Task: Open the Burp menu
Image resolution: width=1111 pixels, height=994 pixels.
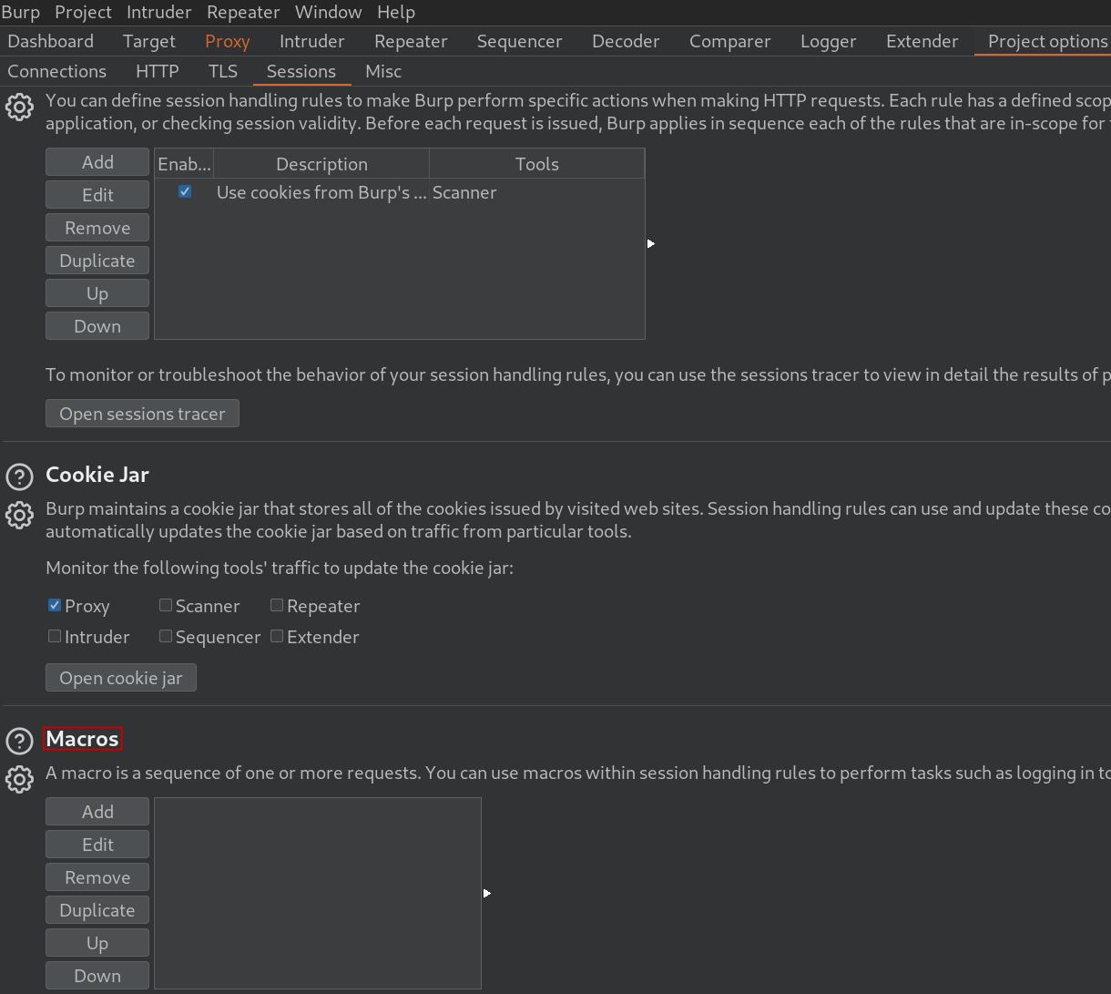Action: pyautogui.click(x=21, y=12)
